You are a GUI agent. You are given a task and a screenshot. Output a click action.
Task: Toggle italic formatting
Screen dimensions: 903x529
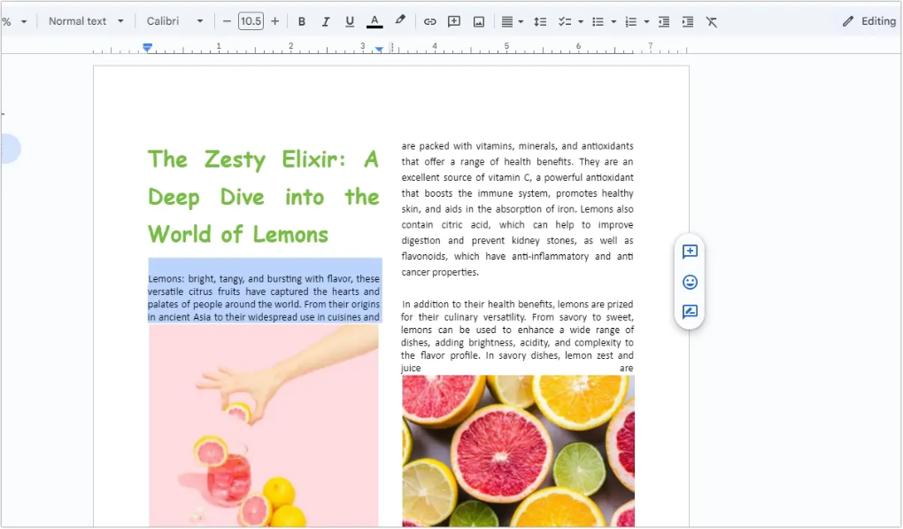(x=325, y=20)
